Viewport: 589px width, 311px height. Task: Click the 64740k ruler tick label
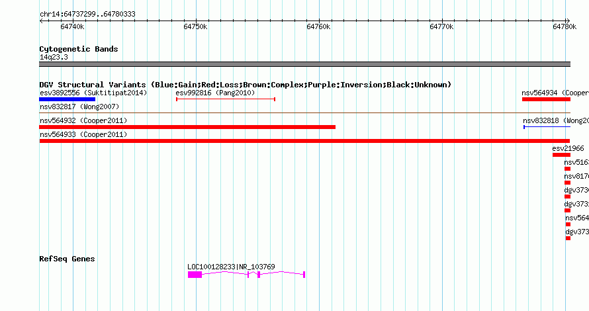pyautogui.click(x=72, y=26)
